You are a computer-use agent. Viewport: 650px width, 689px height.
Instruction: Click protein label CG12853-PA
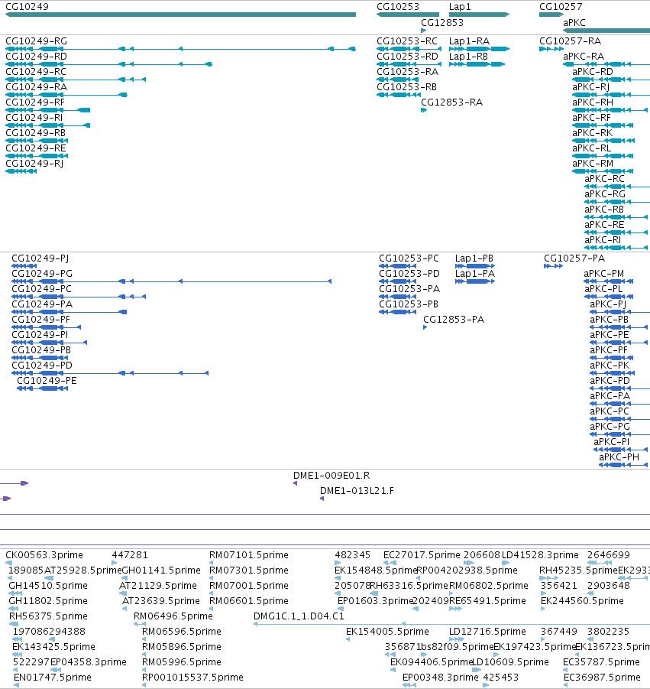click(x=454, y=320)
